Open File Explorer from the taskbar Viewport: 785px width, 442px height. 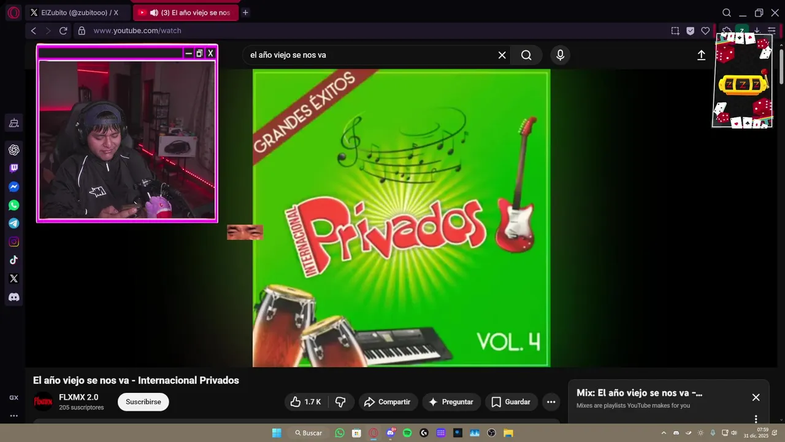(x=508, y=433)
